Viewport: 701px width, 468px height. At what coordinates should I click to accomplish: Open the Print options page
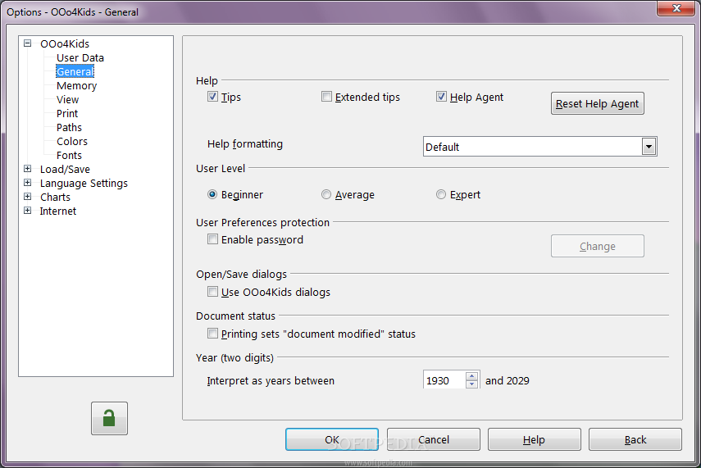pos(67,114)
